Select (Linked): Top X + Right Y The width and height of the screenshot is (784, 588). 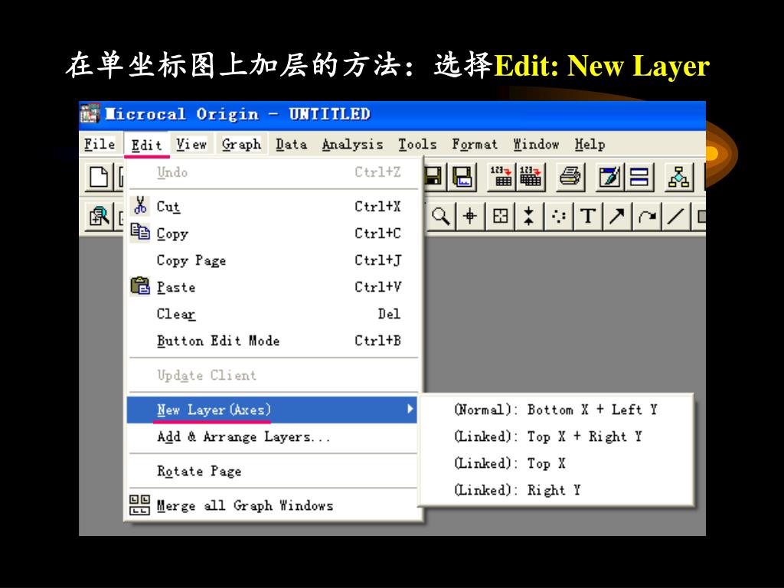click(556, 436)
